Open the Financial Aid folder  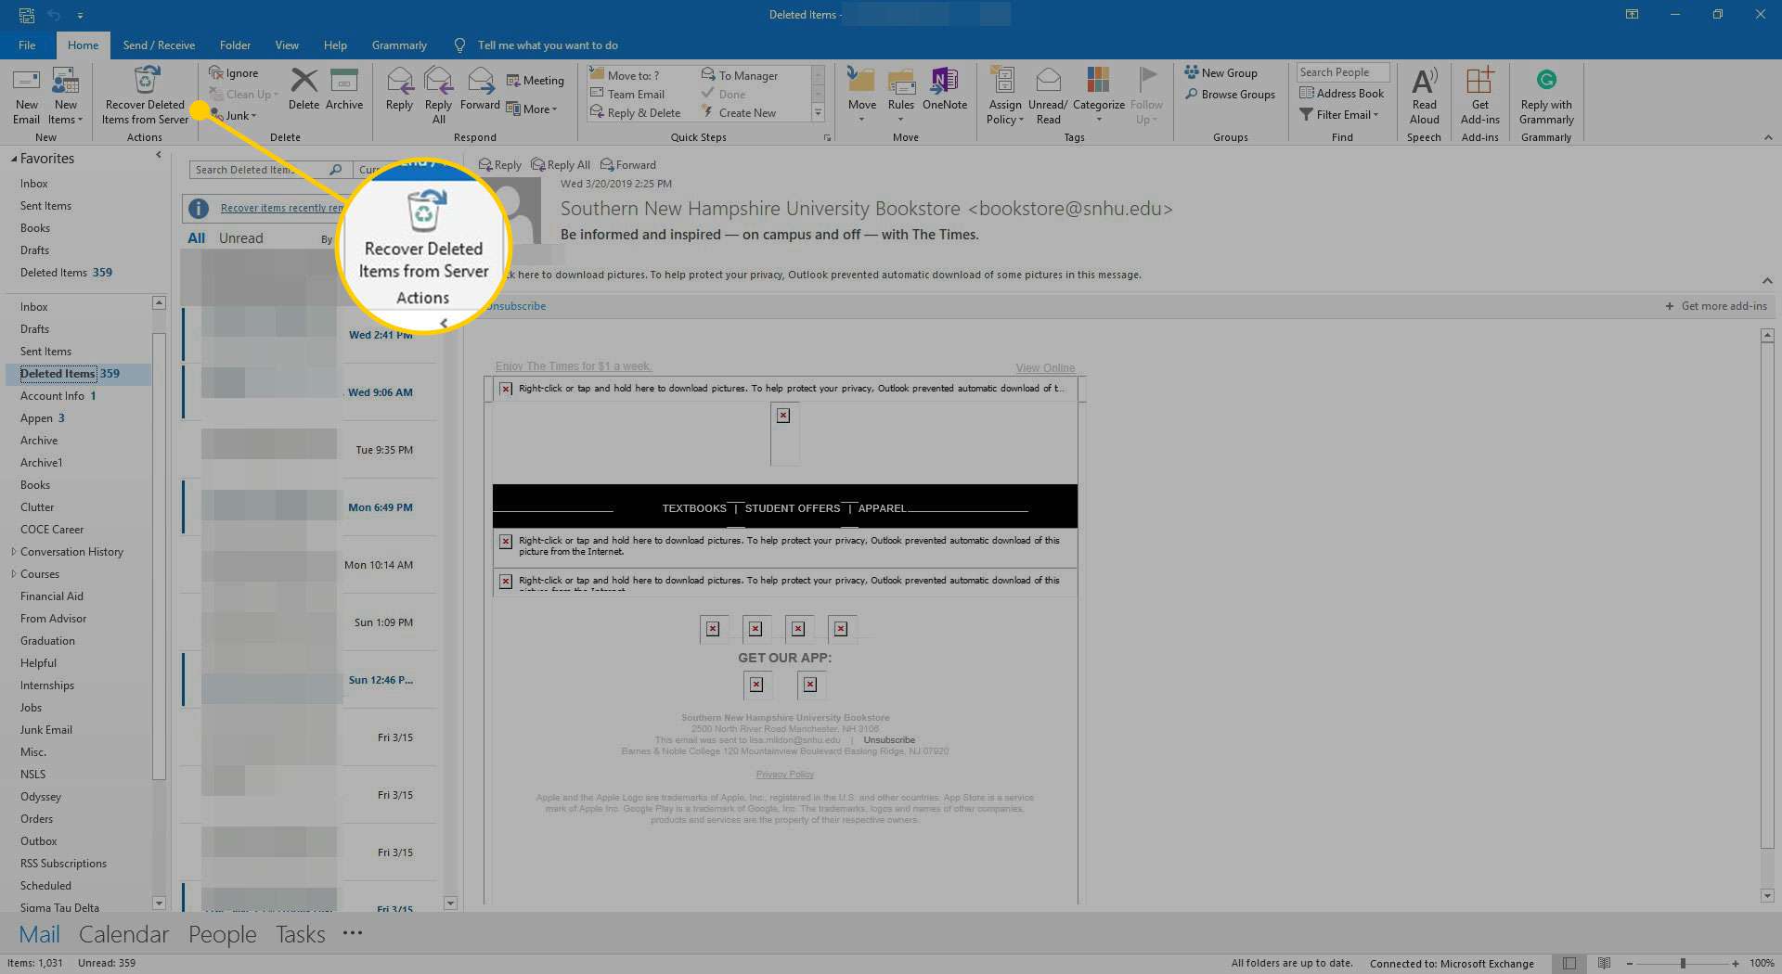coord(52,596)
